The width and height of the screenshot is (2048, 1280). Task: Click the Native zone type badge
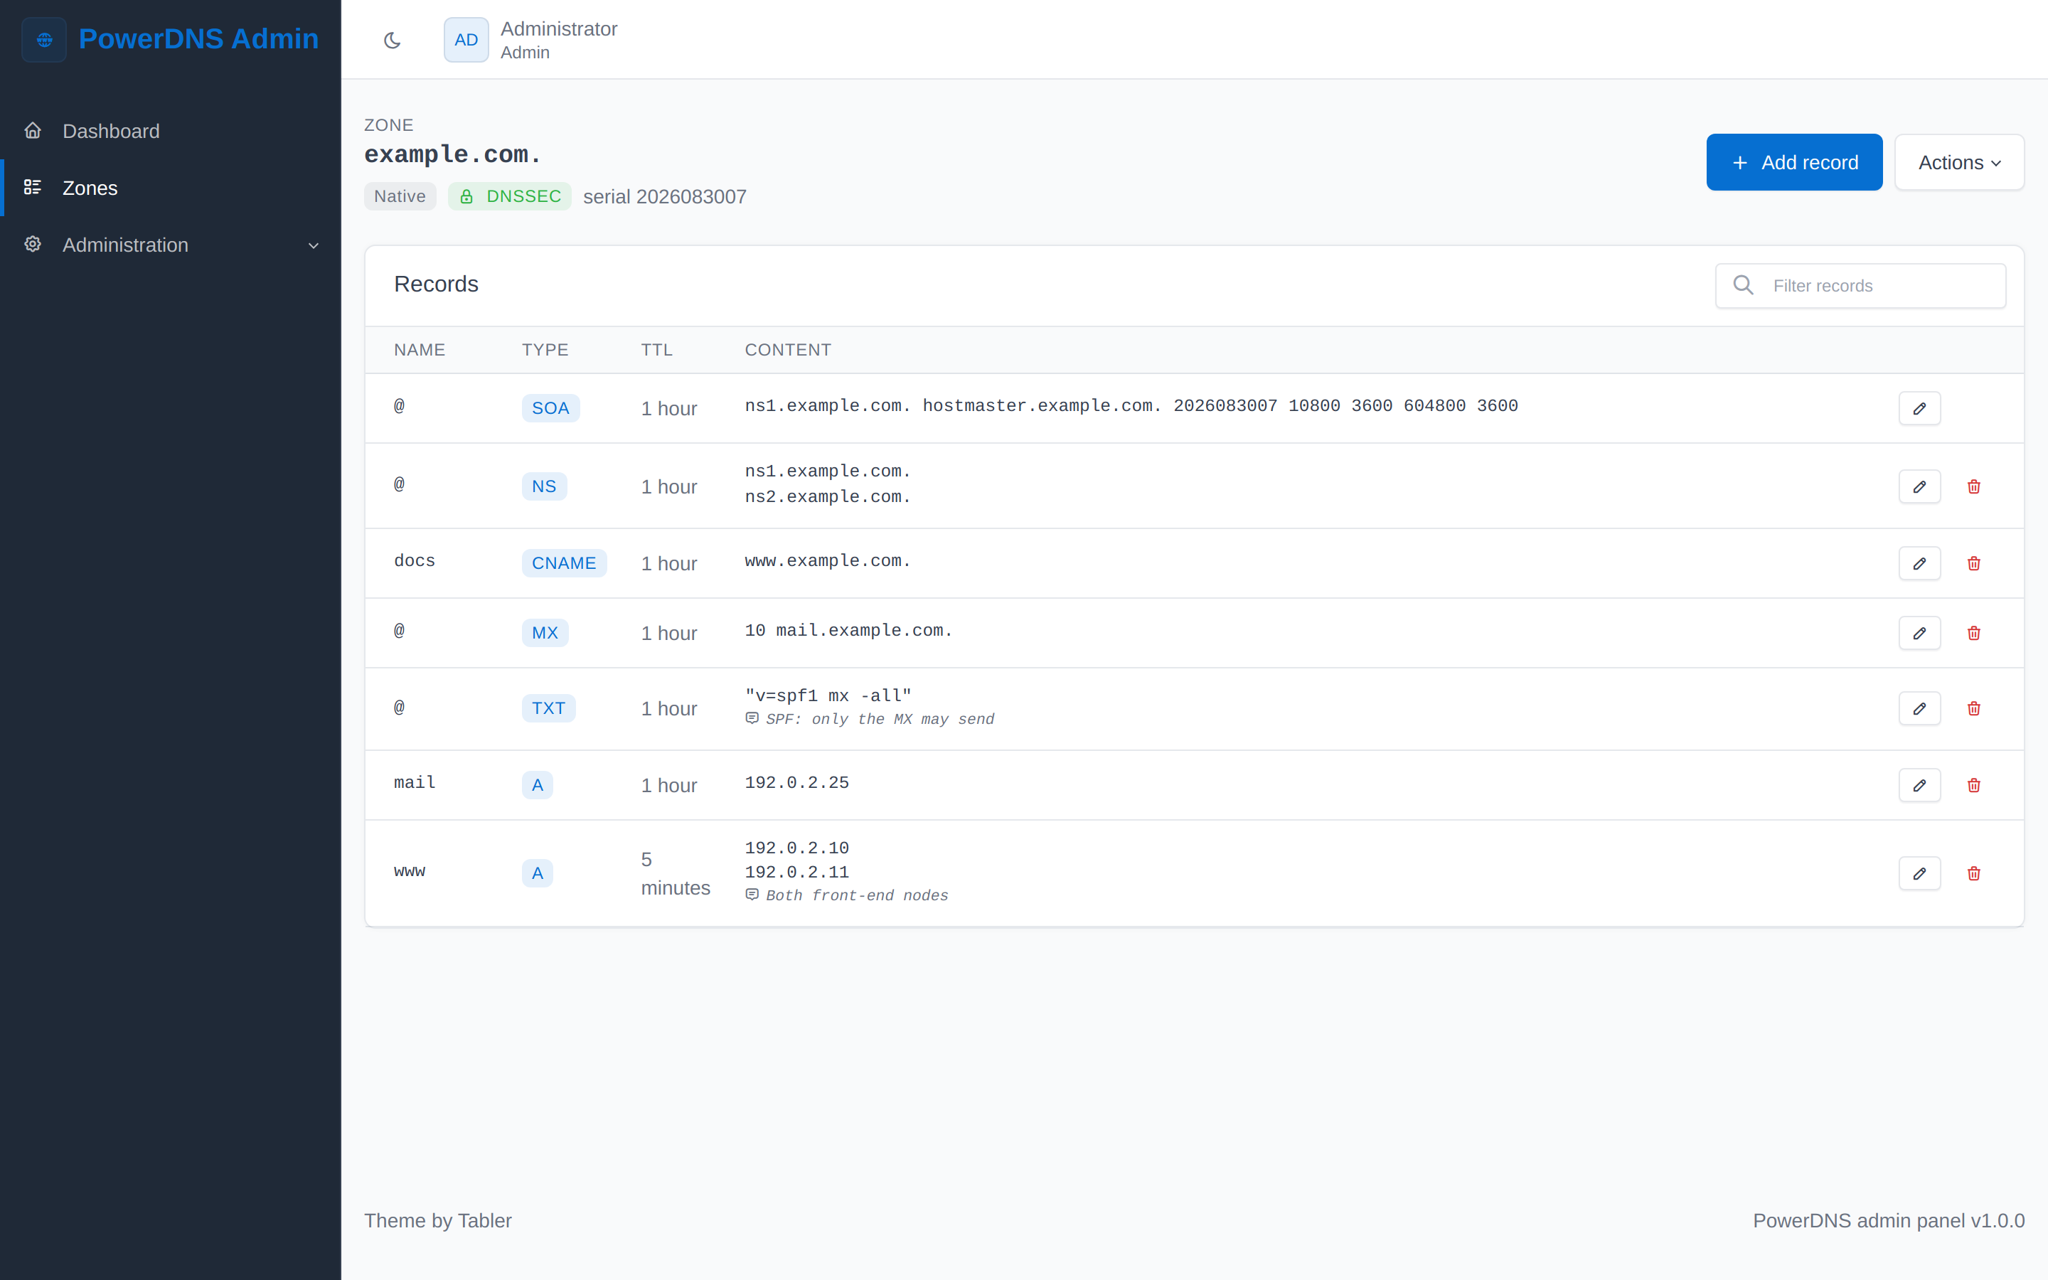400,196
